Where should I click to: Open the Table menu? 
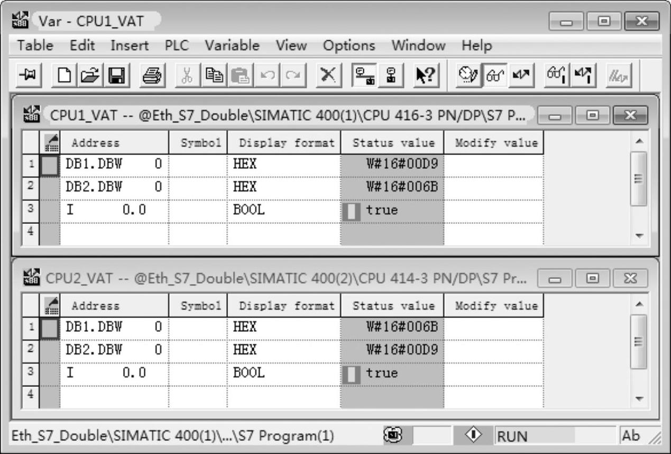(35, 46)
